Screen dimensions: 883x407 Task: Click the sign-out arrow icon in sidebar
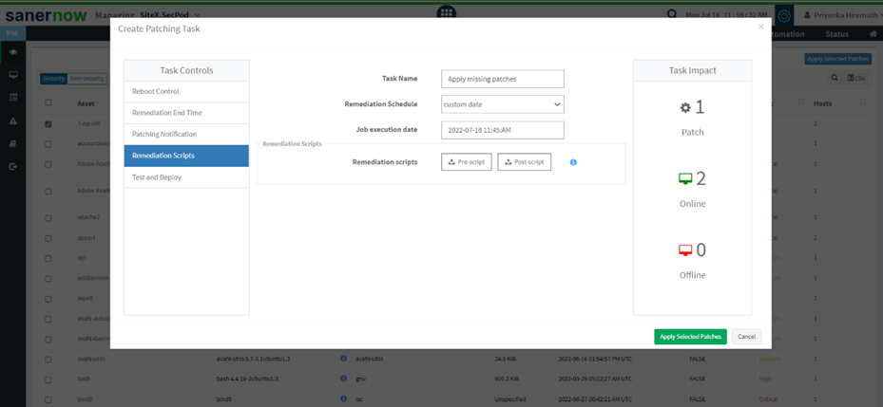pyautogui.click(x=13, y=166)
